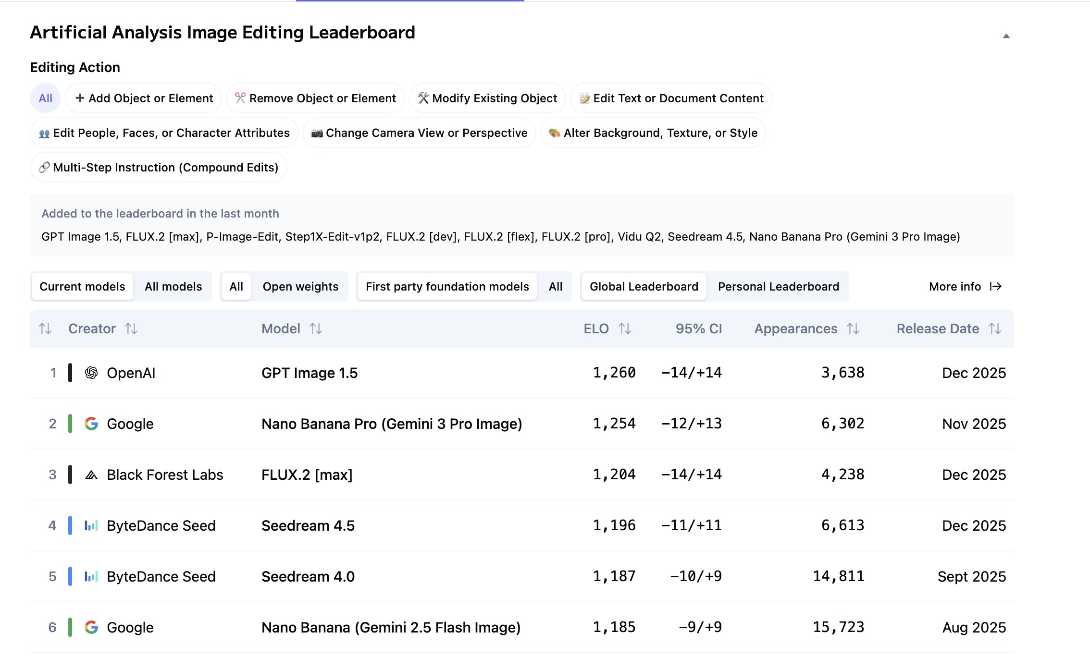Sort by Release Date arrows
1090x657 pixels.
pyautogui.click(x=995, y=328)
